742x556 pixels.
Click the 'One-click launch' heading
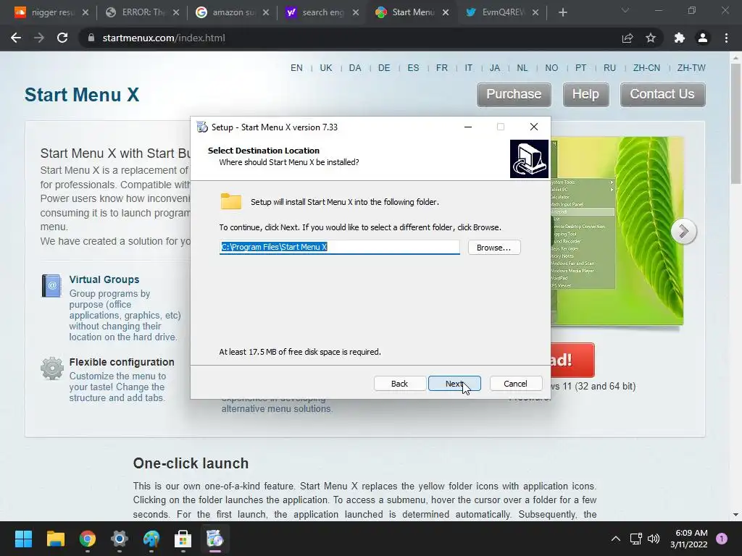pyautogui.click(x=191, y=463)
